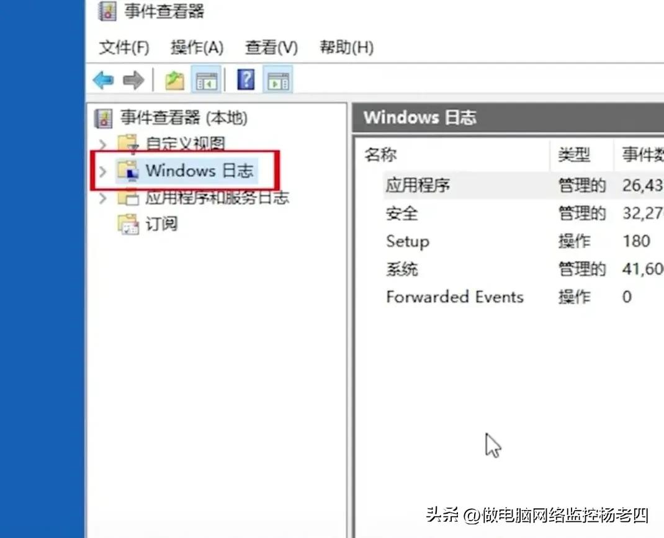Open the 操作(A) menu
This screenshot has width=664, height=538.
(x=197, y=47)
